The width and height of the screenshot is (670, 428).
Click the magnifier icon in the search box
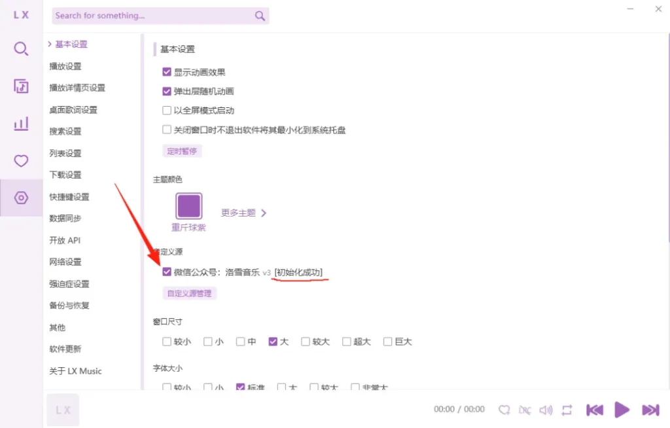260,16
